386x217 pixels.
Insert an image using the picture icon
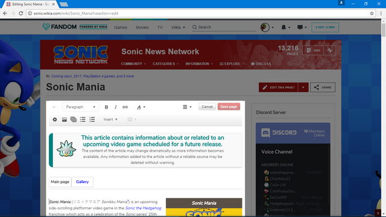pyautogui.click(x=65, y=119)
